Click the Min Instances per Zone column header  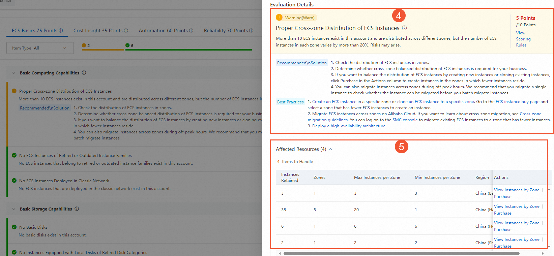tap(437, 178)
